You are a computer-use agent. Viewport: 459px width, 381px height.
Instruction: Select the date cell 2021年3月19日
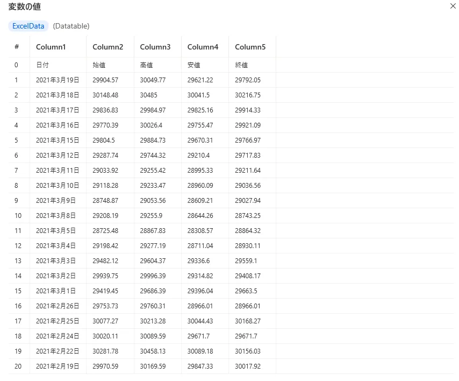(x=58, y=80)
